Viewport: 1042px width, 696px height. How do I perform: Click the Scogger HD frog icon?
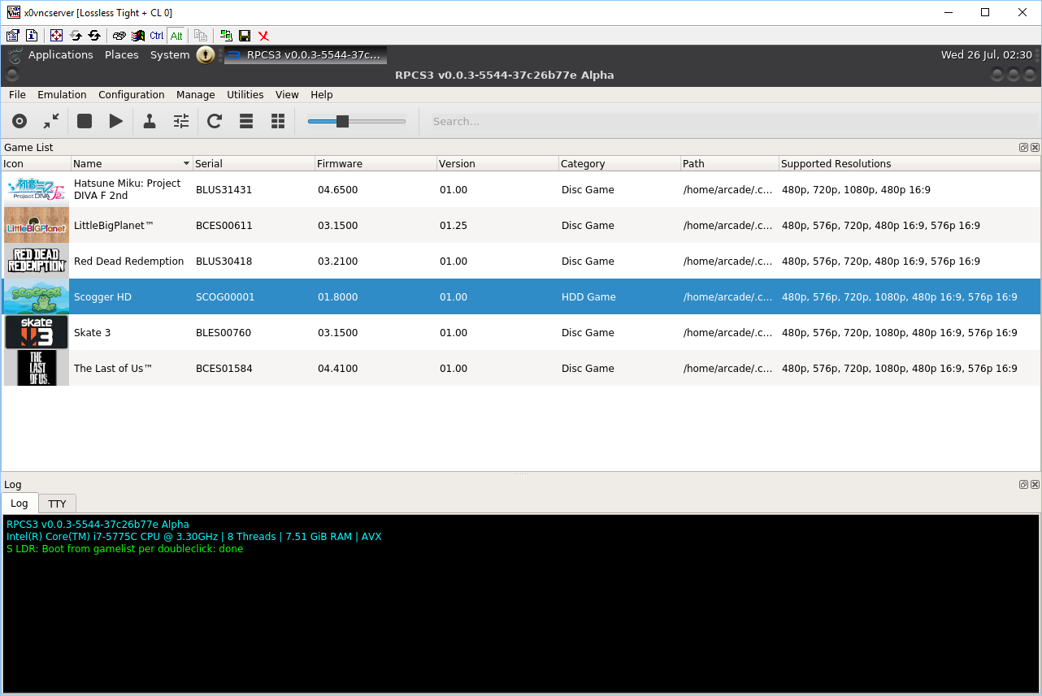coord(37,296)
